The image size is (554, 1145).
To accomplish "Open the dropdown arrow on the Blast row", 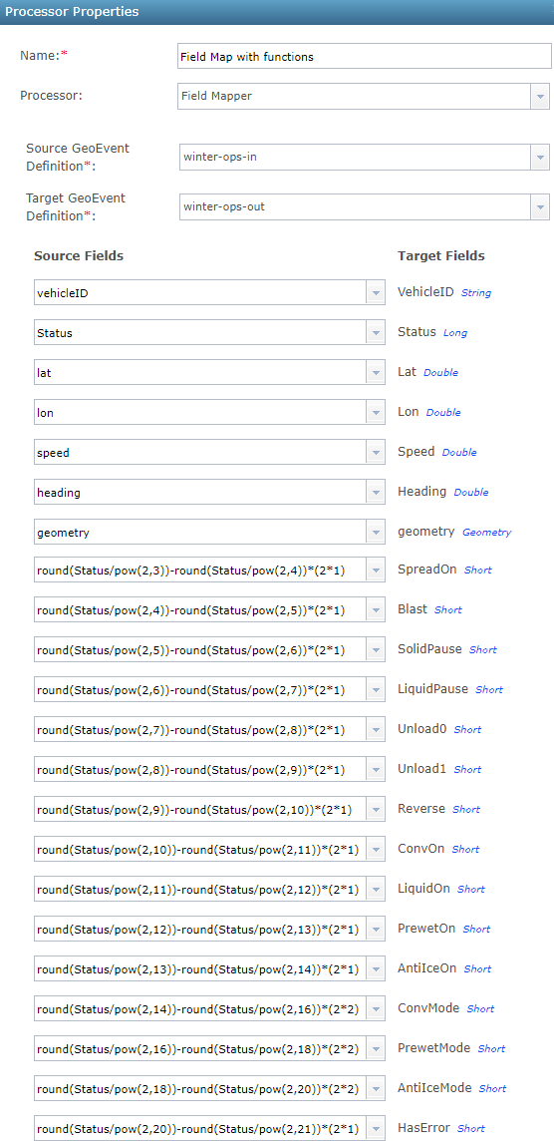I will tap(376, 609).
